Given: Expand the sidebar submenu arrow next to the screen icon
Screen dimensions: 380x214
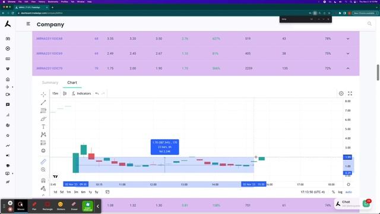Looking at the screenshot, I should click(x=12, y=174).
